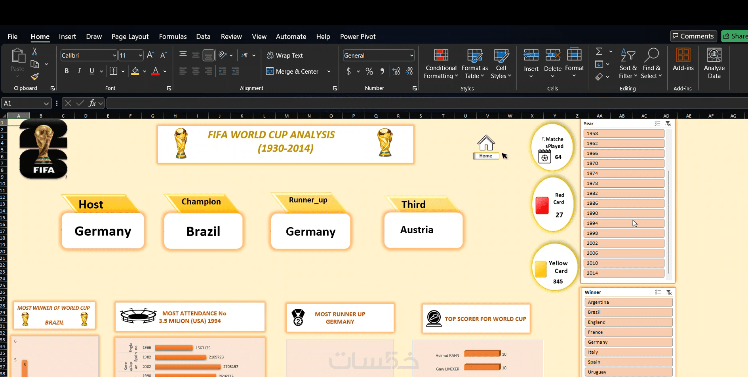Click the Home house icon on dashboard
Screen dimensions: 748x377
(486, 143)
